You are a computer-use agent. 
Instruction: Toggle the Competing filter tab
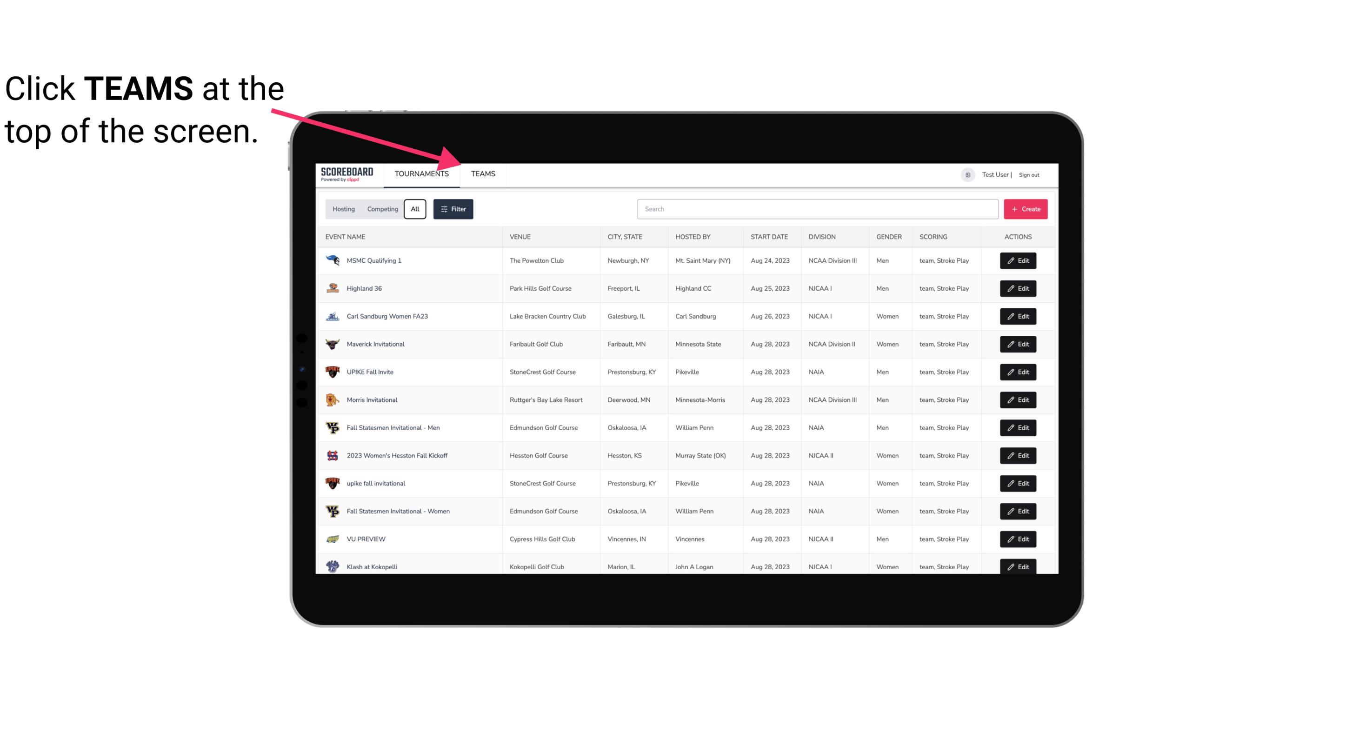click(382, 209)
